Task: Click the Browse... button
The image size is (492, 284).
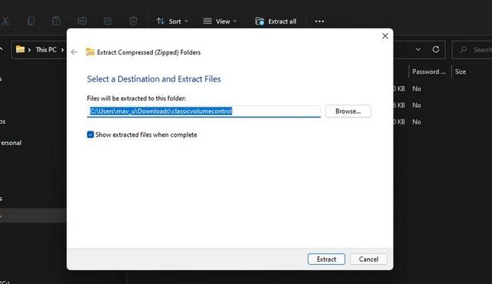Action: (x=348, y=111)
